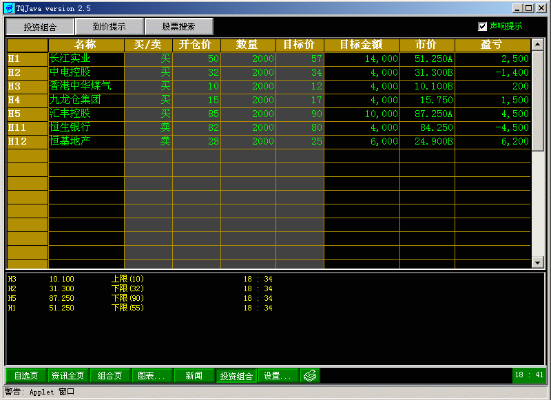Click the table scrollbar up arrow
Screen dimensions: 551x400
point(538,45)
